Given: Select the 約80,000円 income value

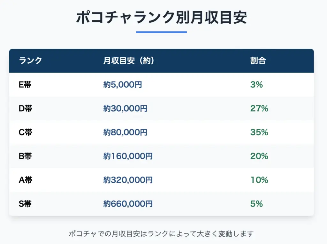Looking at the screenshot, I should (125, 132).
